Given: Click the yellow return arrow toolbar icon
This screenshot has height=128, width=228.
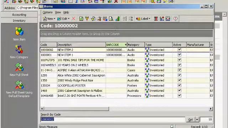Looking at the screenshot, I should click(x=93, y=18).
